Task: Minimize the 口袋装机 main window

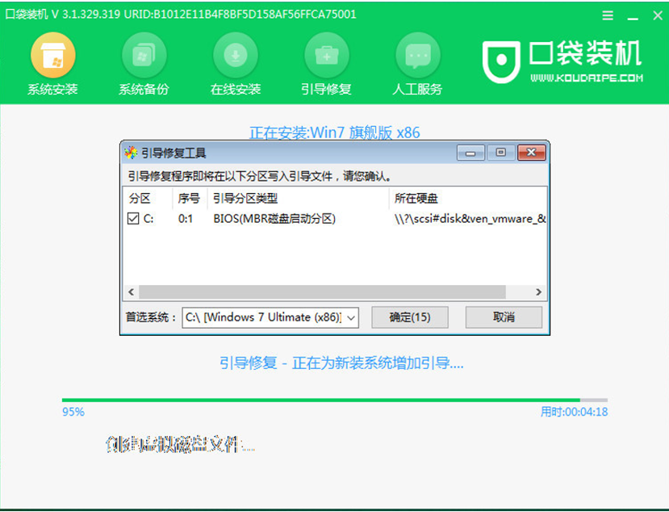Action: pyautogui.click(x=629, y=15)
